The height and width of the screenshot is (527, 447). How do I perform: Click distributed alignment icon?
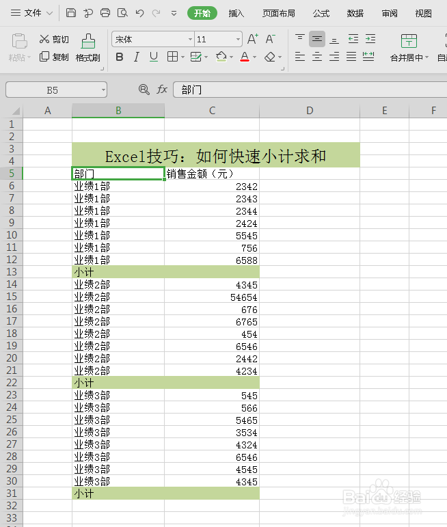[368, 57]
